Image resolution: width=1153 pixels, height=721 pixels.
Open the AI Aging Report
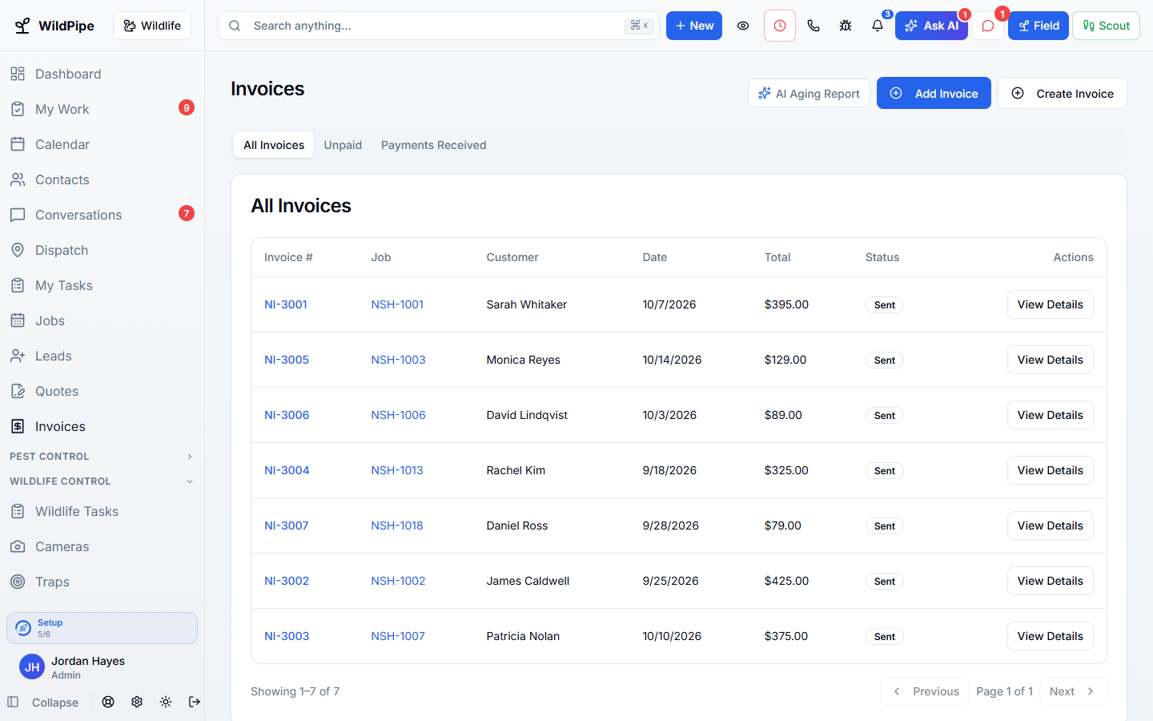tap(809, 93)
